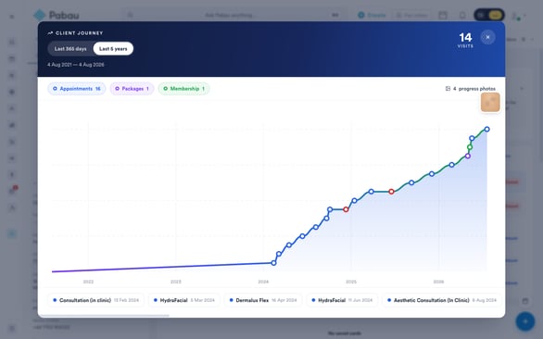
Task: Select the green membership marker on the chart
Action: pyautogui.click(x=470, y=147)
